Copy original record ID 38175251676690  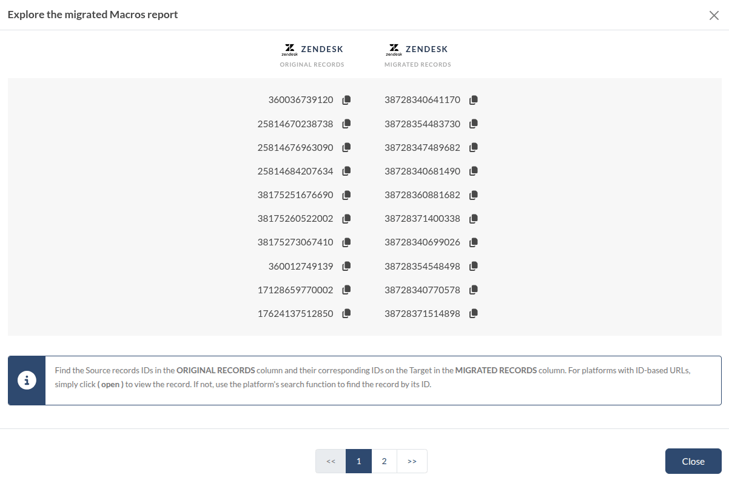point(346,195)
